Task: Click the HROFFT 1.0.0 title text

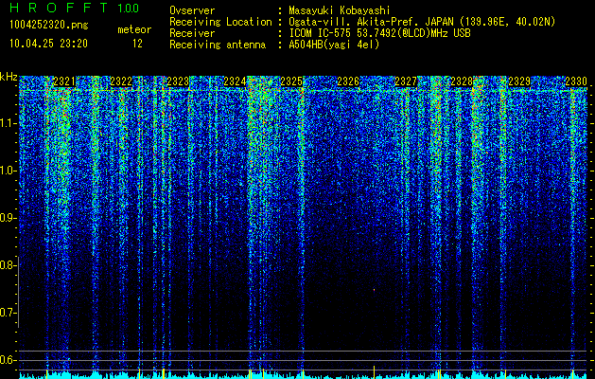Action: click(x=75, y=8)
